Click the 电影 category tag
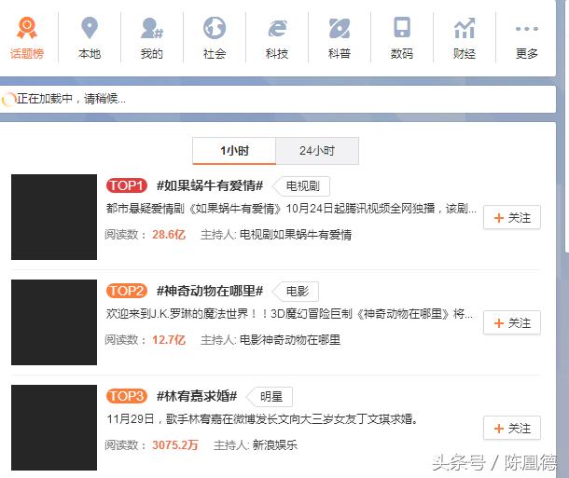The height and width of the screenshot is (478, 569). tap(296, 292)
